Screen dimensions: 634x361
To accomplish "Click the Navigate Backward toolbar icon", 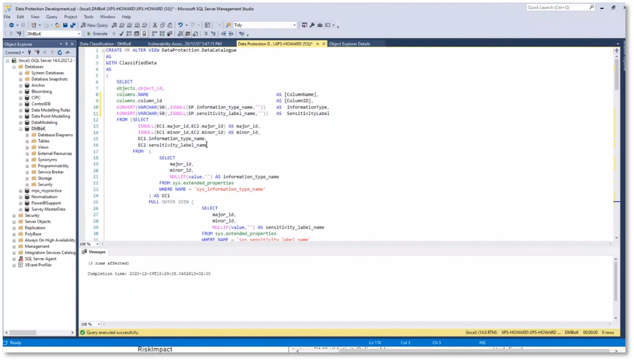I will (x=11, y=25).
